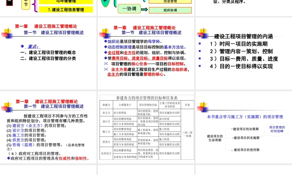Click '(5) 咨询(监理)的项目管理等'
This screenshot has height=175, width=292.
click(35, 145)
